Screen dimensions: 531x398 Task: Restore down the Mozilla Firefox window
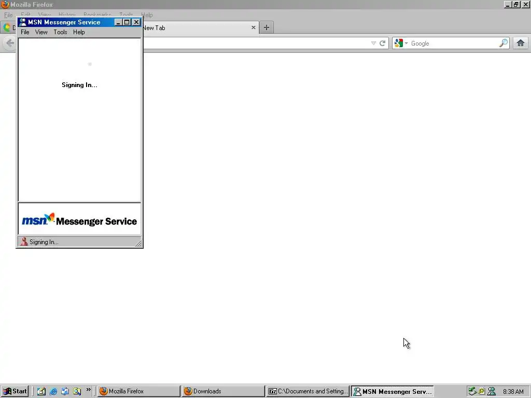tap(516, 5)
